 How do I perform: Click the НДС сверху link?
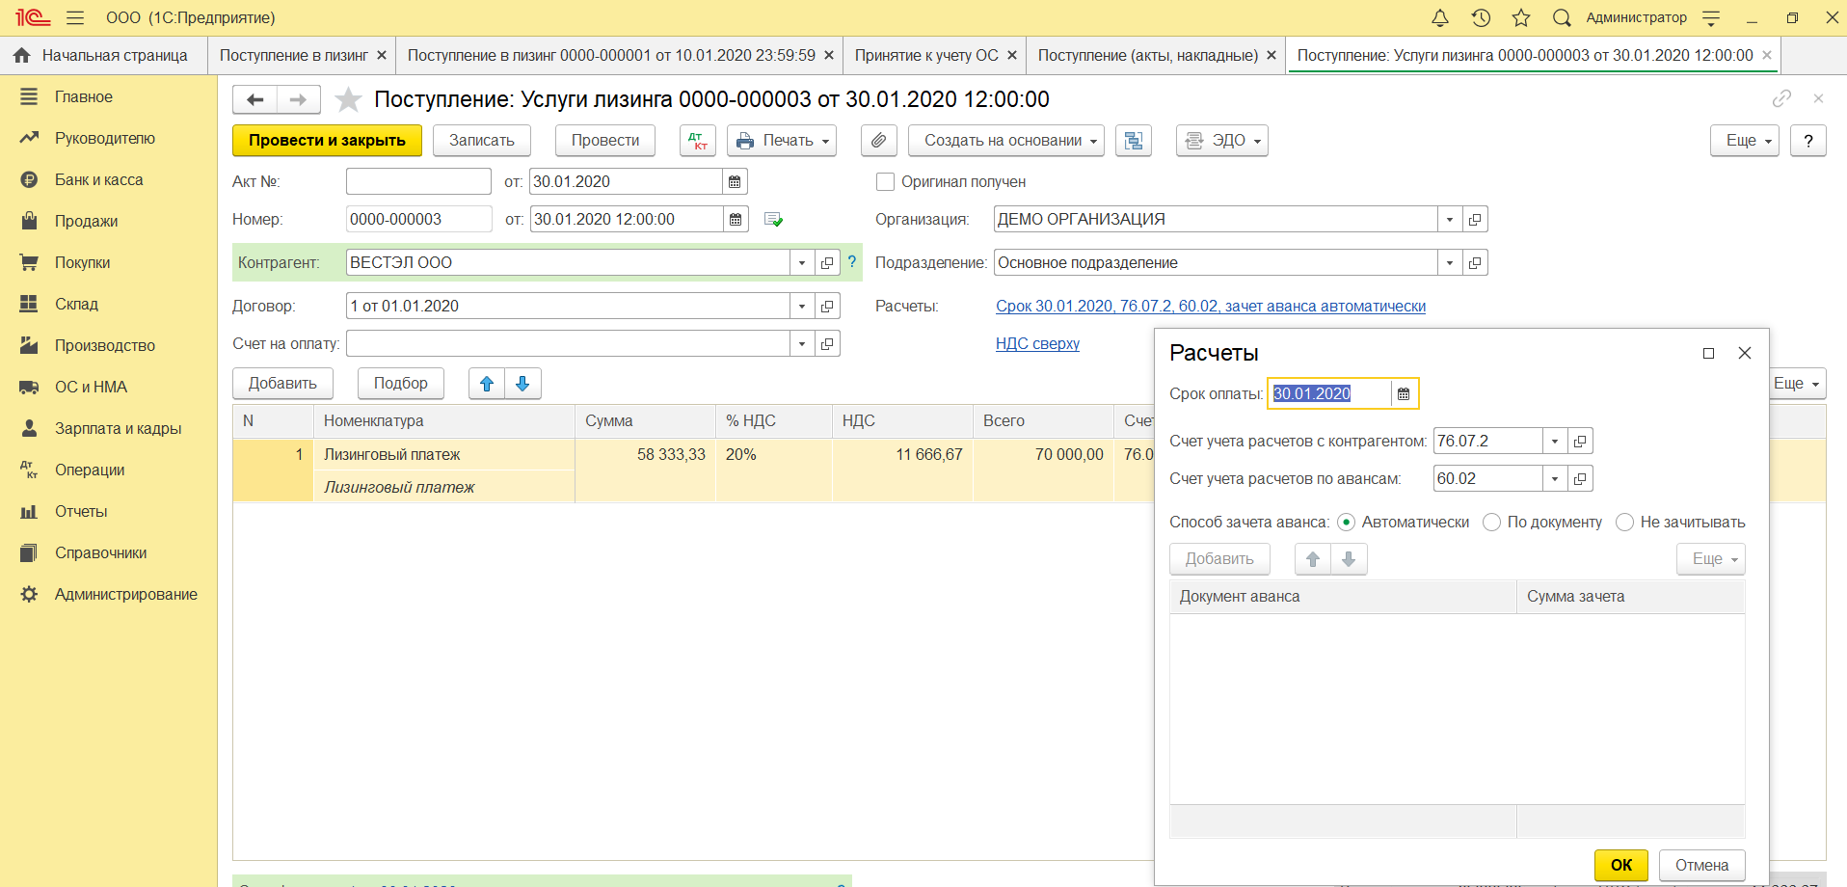pos(1037,343)
